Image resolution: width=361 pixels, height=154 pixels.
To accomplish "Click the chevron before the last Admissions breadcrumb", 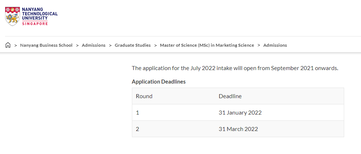I will (259, 45).
